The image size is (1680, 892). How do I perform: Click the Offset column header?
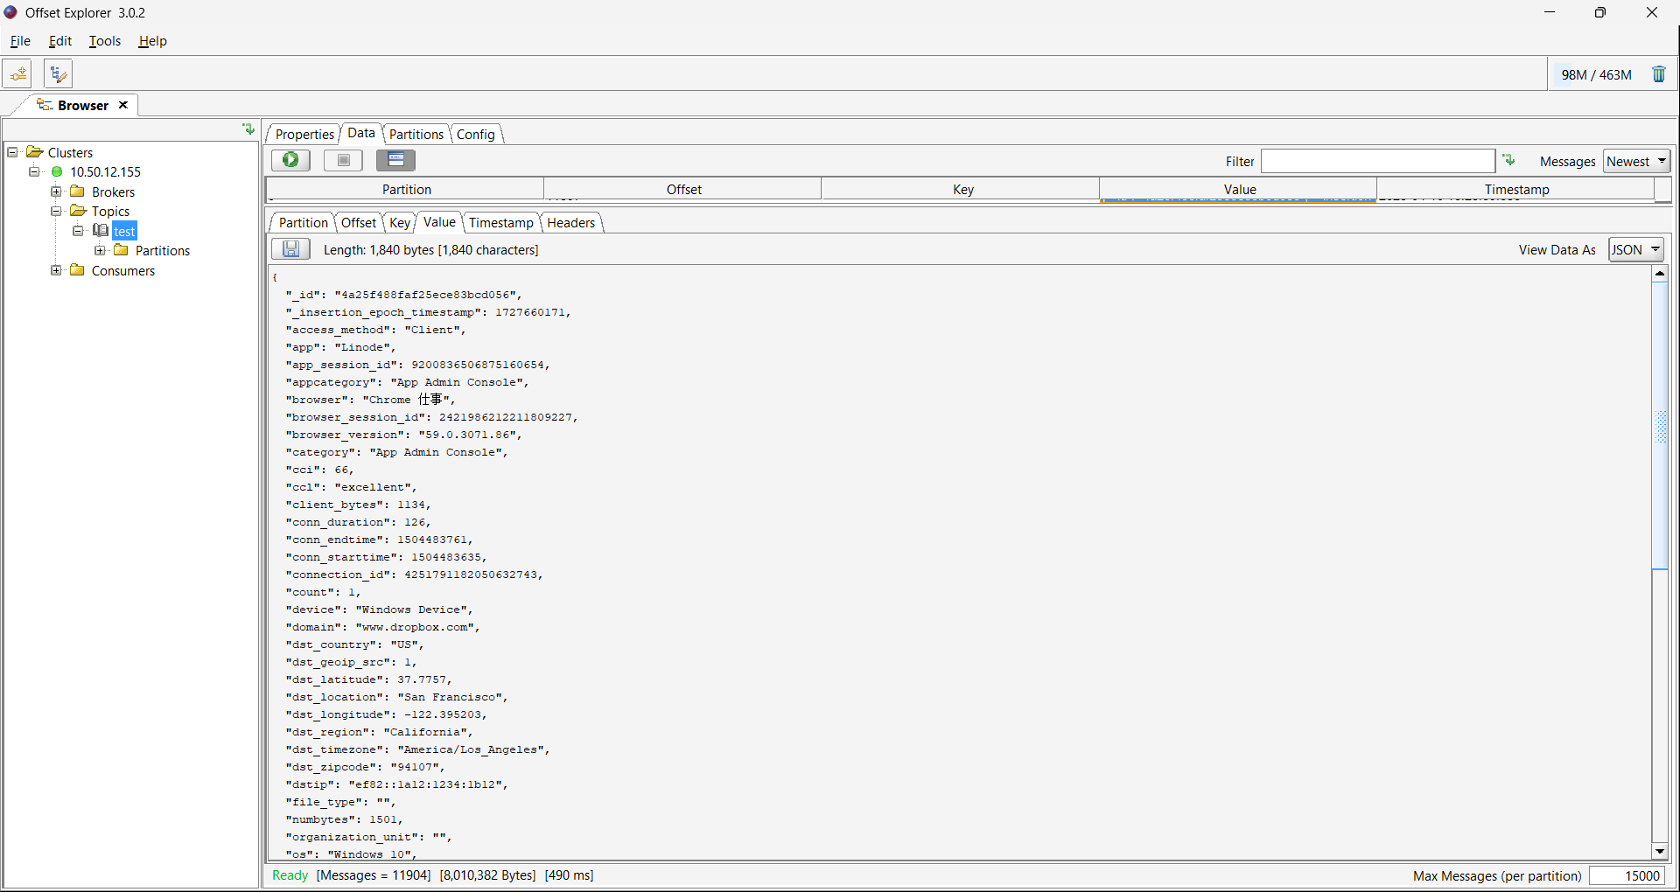(x=683, y=189)
